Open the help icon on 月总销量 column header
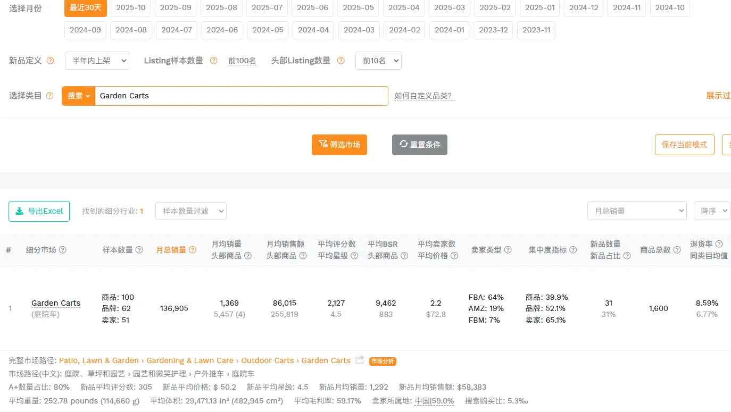The image size is (731, 412). tap(192, 249)
